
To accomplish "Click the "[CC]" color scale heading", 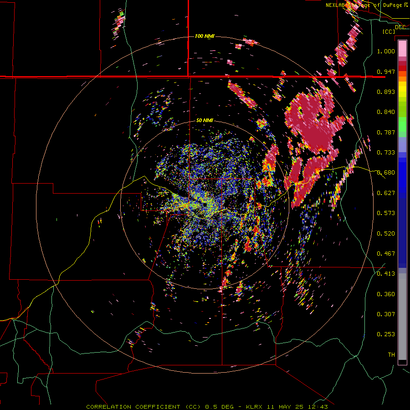I will [389, 31].
